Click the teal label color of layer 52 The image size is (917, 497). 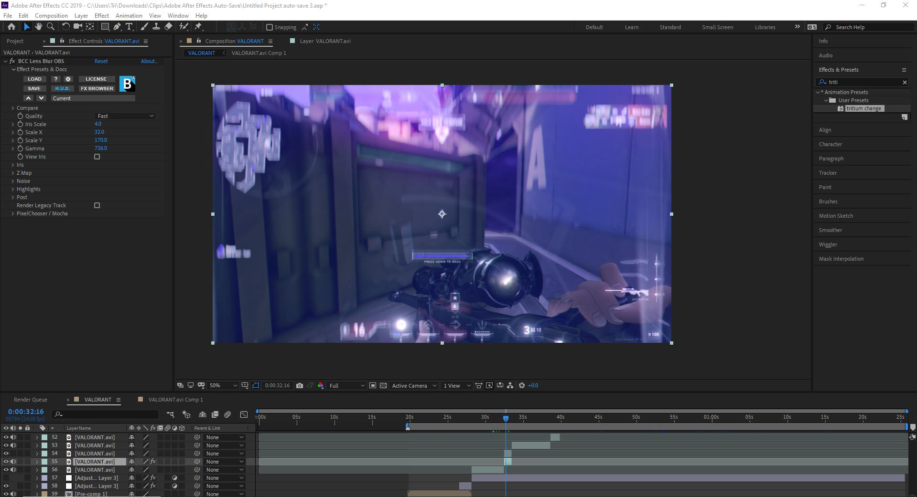click(x=44, y=437)
